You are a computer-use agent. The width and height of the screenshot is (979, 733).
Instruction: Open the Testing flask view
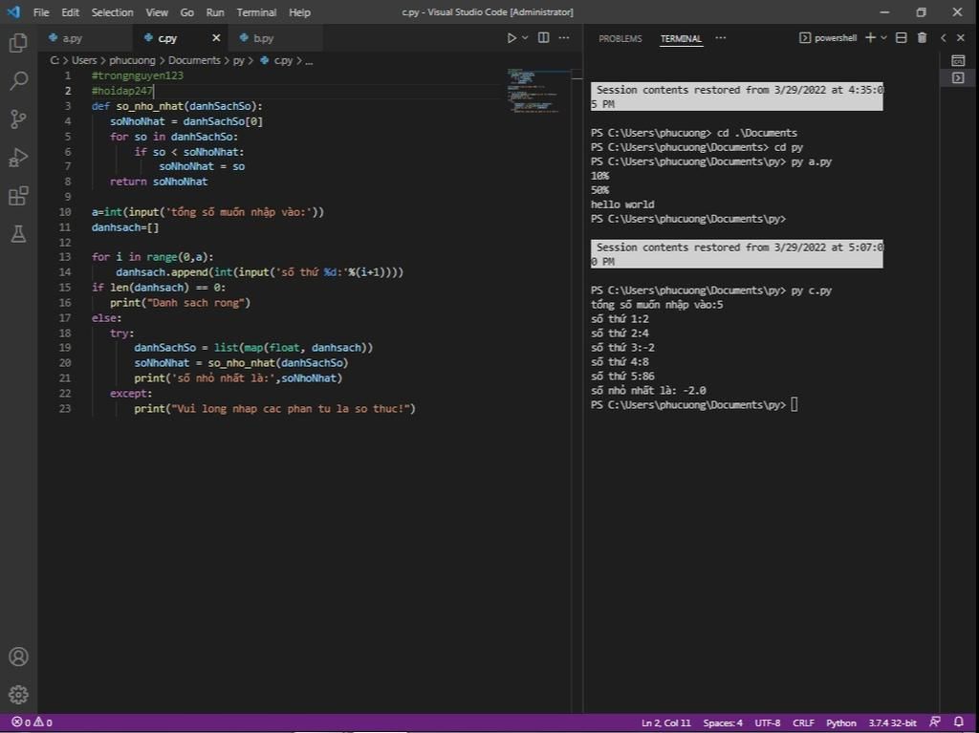click(18, 233)
